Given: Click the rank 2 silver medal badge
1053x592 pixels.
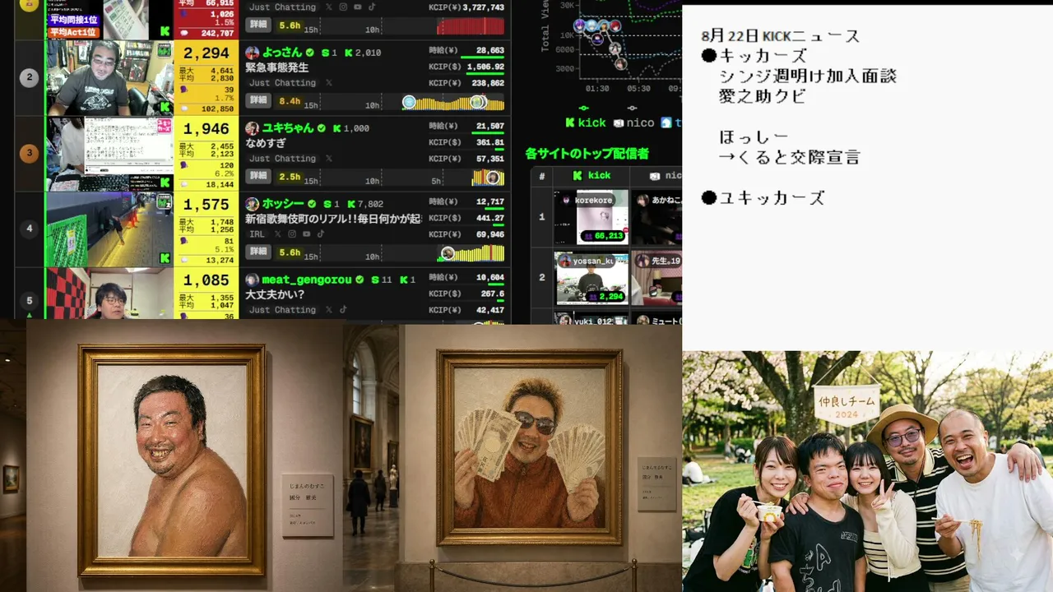Looking at the screenshot, I should coord(30,78).
